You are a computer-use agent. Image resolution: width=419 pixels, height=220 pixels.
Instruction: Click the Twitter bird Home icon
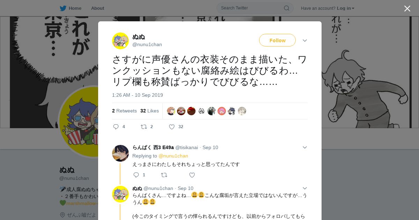coord(63,8)
